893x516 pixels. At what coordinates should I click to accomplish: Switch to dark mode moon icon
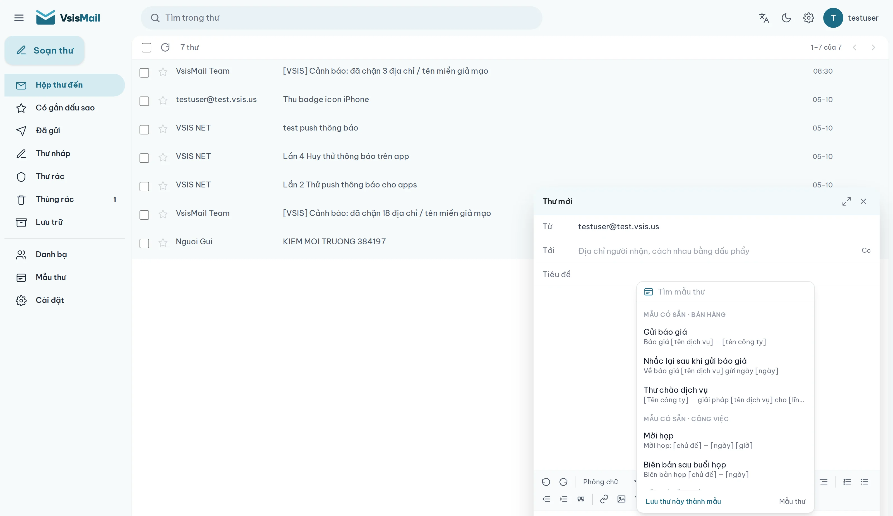click(x=786, y=18)
